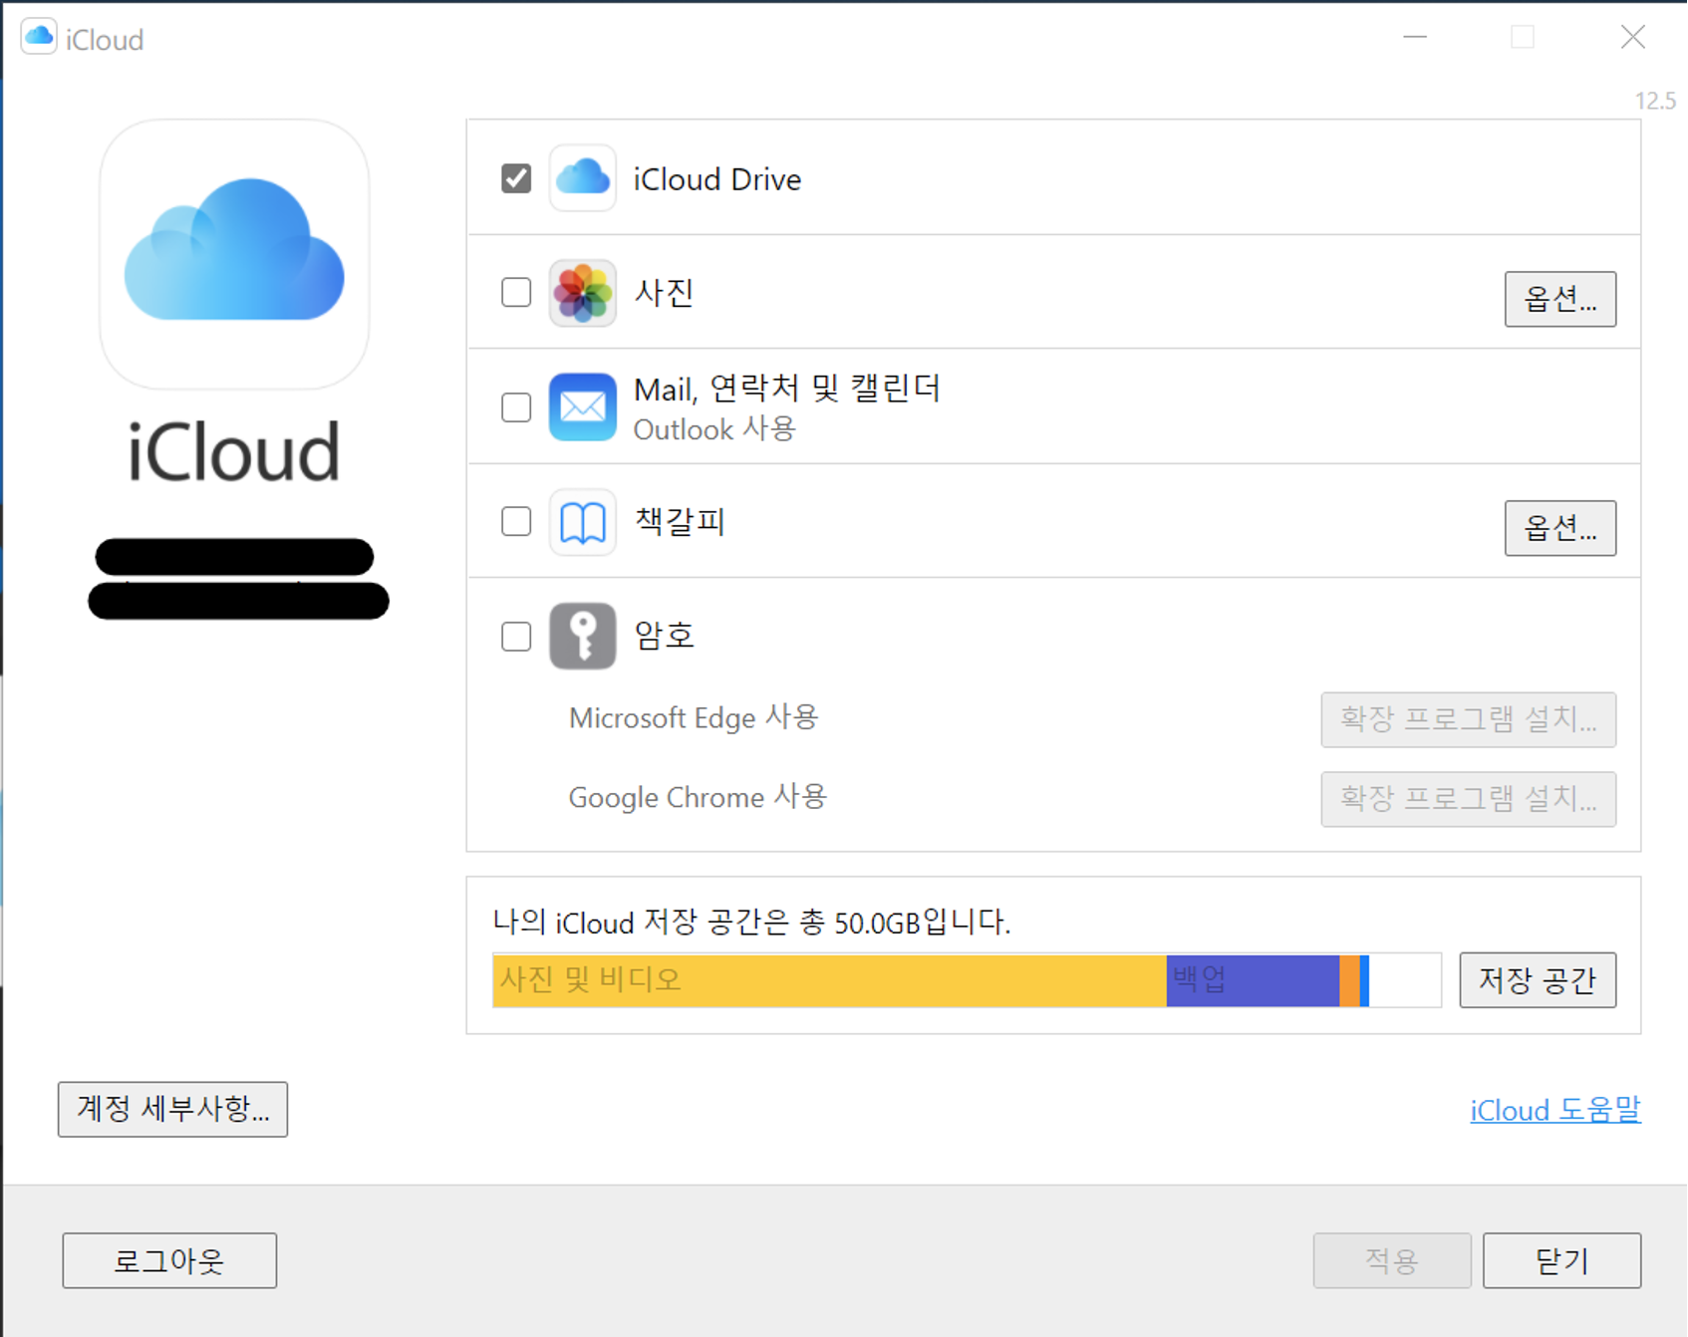
Task: Click the large iCloud logo
Action: point(234,254)
